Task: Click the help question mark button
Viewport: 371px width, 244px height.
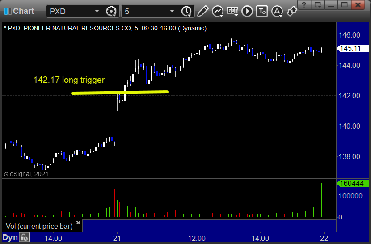Action: pyautogui.click(x=304, y=4)
